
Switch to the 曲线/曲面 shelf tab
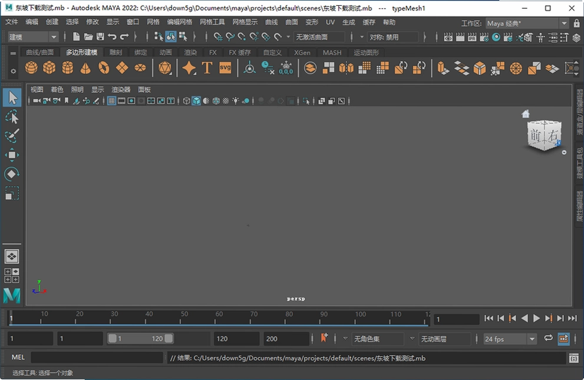[x=40, y=52]
